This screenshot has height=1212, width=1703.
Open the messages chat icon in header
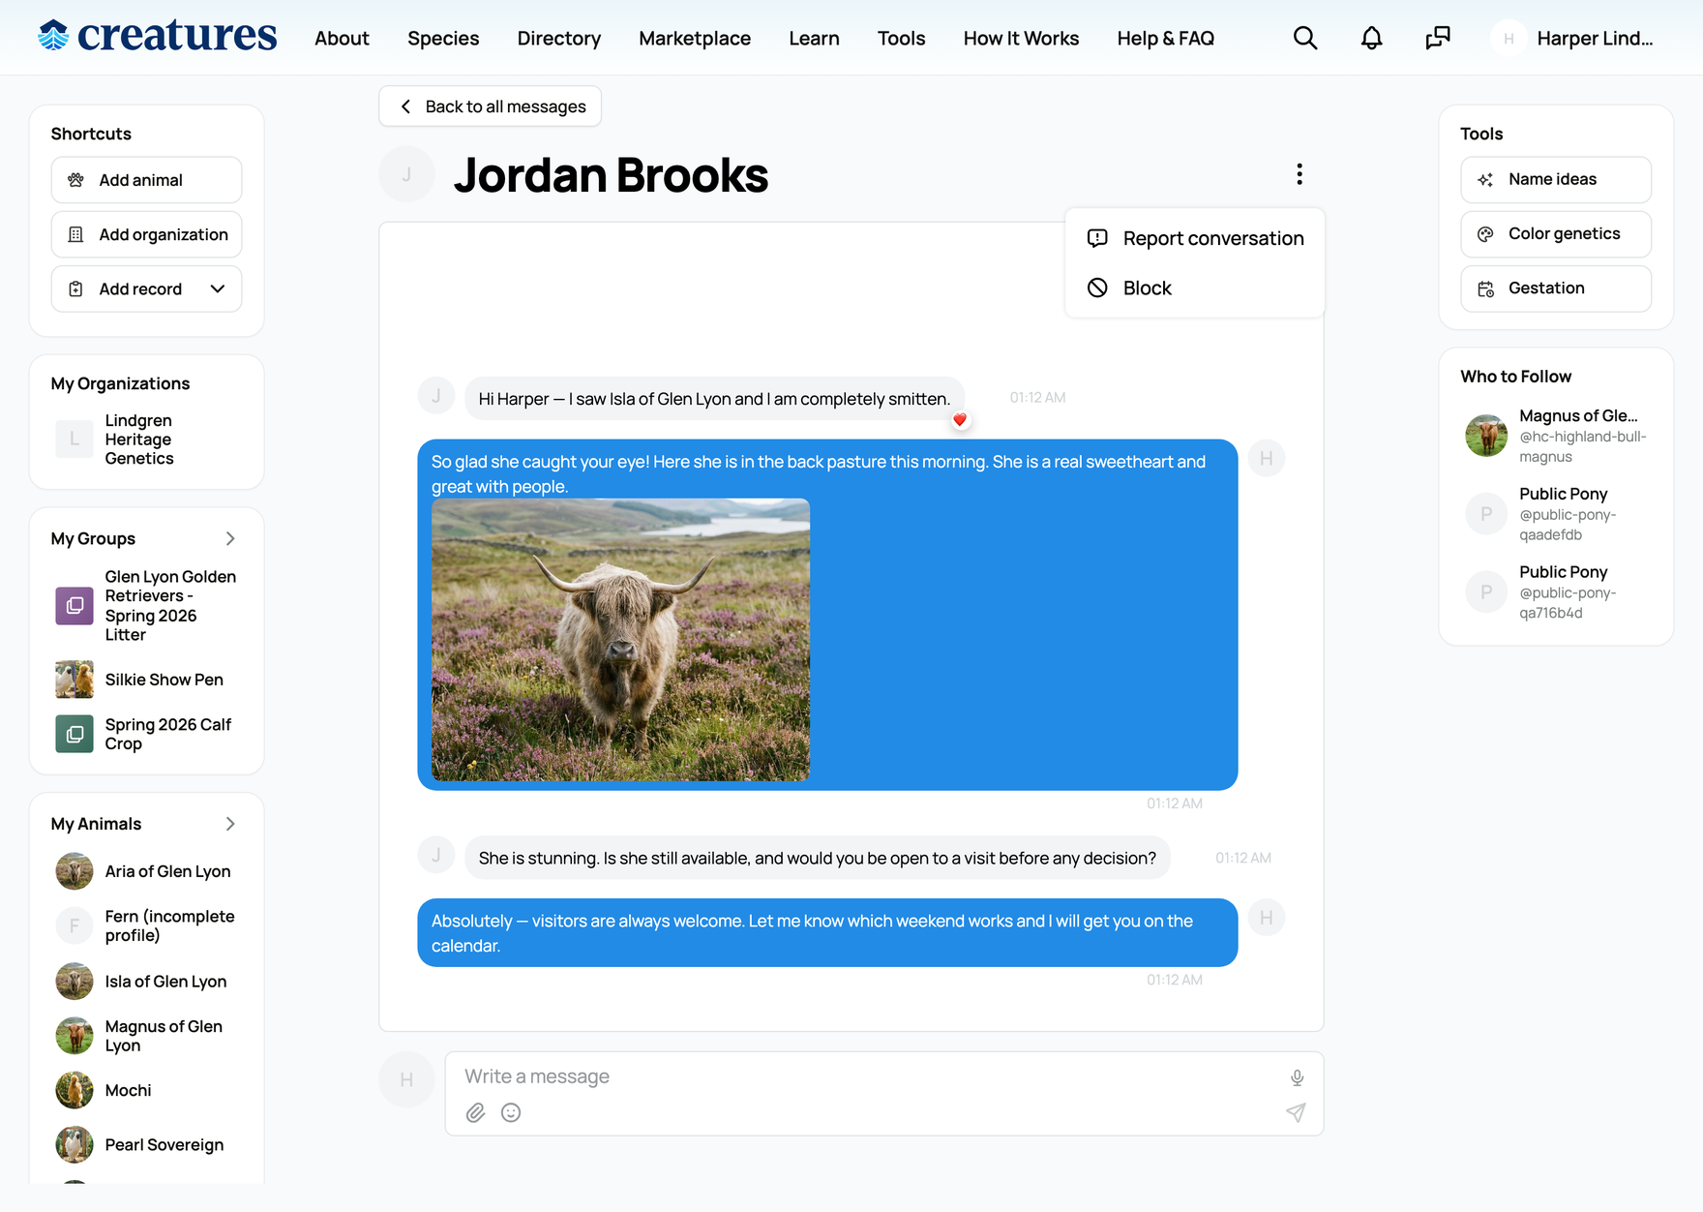pos(1438,38)
